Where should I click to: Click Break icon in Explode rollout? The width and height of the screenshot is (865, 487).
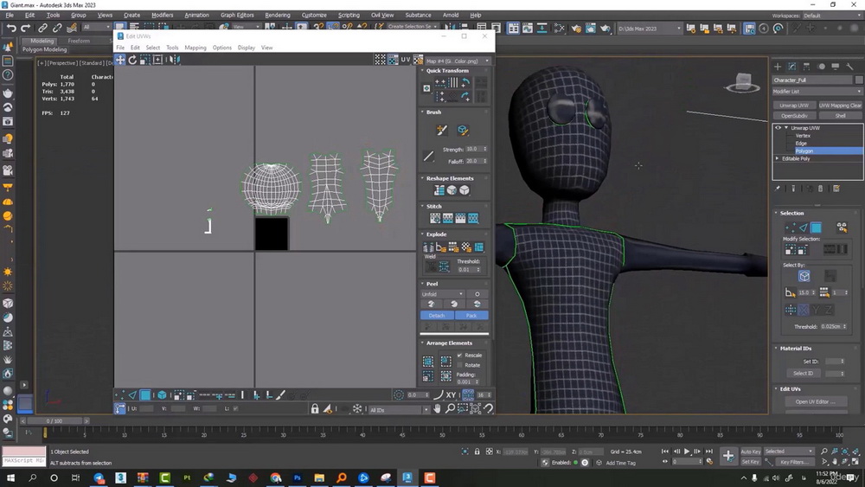click(428, 247)
